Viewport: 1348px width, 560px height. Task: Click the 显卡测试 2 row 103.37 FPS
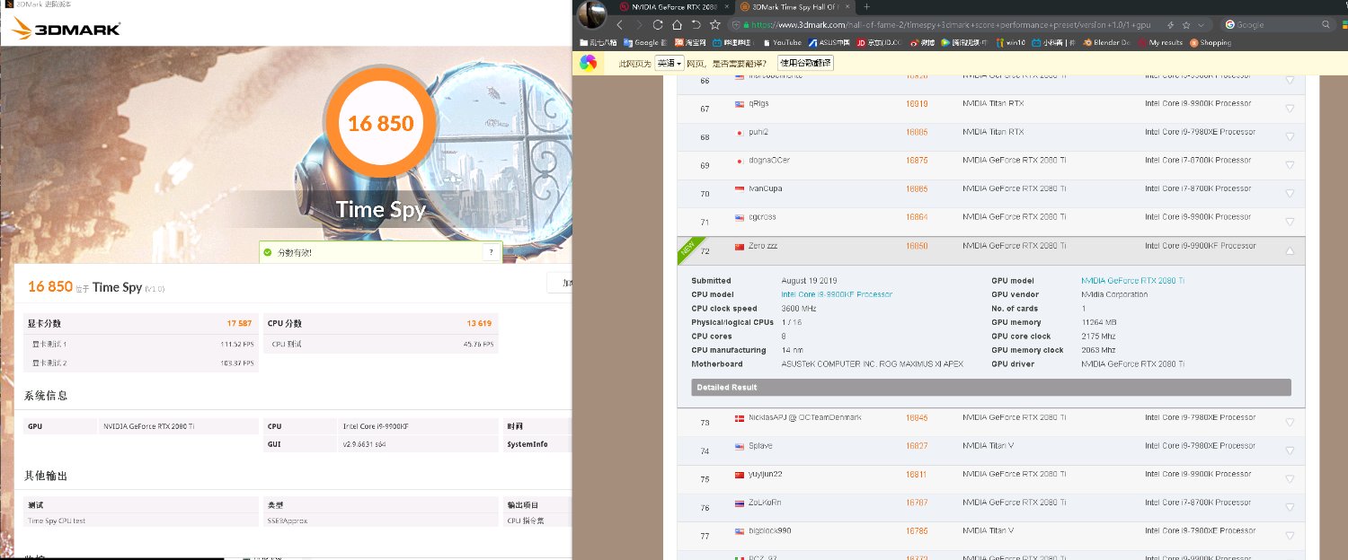coord(141,363)
